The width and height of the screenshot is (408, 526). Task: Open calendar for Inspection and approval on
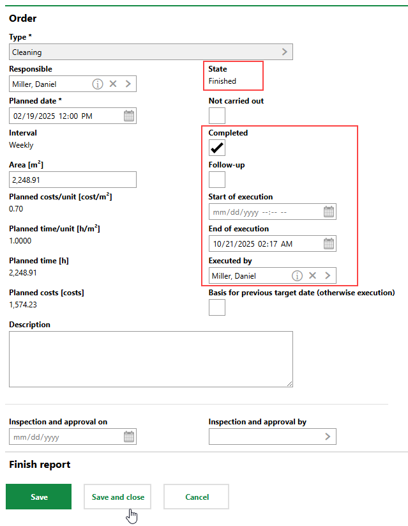[x=129, y=437]
